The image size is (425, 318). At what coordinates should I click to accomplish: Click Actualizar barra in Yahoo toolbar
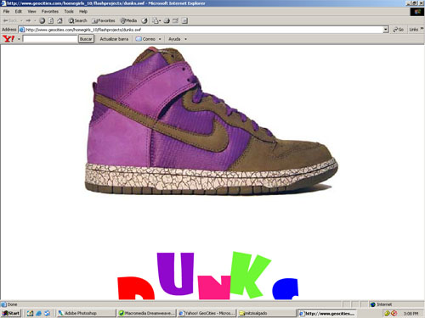click(114, 39)
